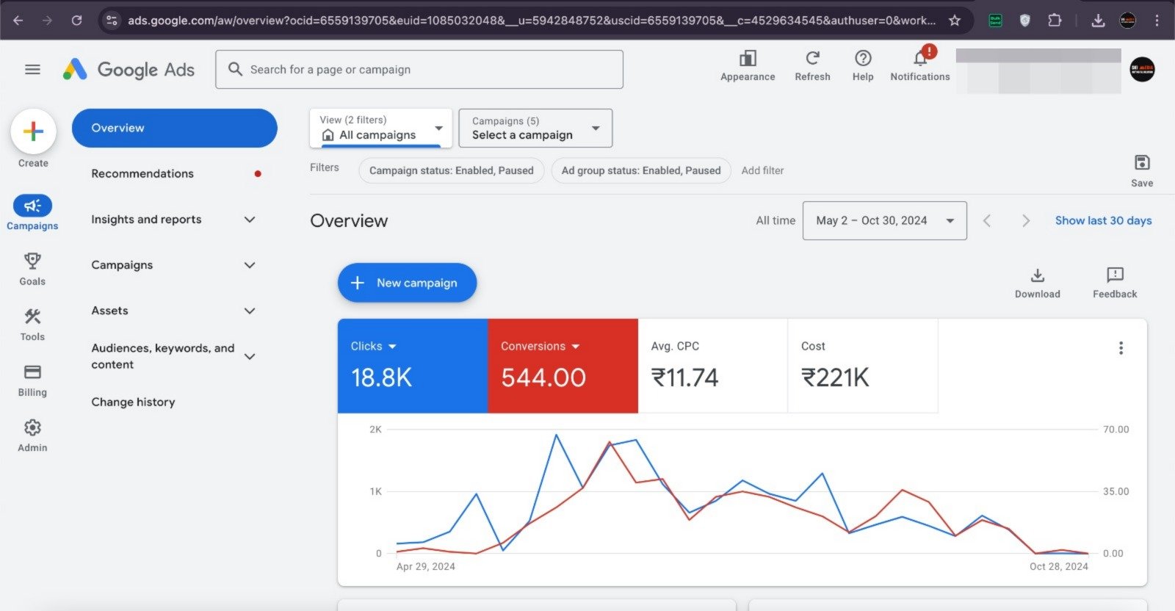Viewport: 1175px width, 611px height.
Task: Click the Refresh icon
Action: tap(812, 59)
